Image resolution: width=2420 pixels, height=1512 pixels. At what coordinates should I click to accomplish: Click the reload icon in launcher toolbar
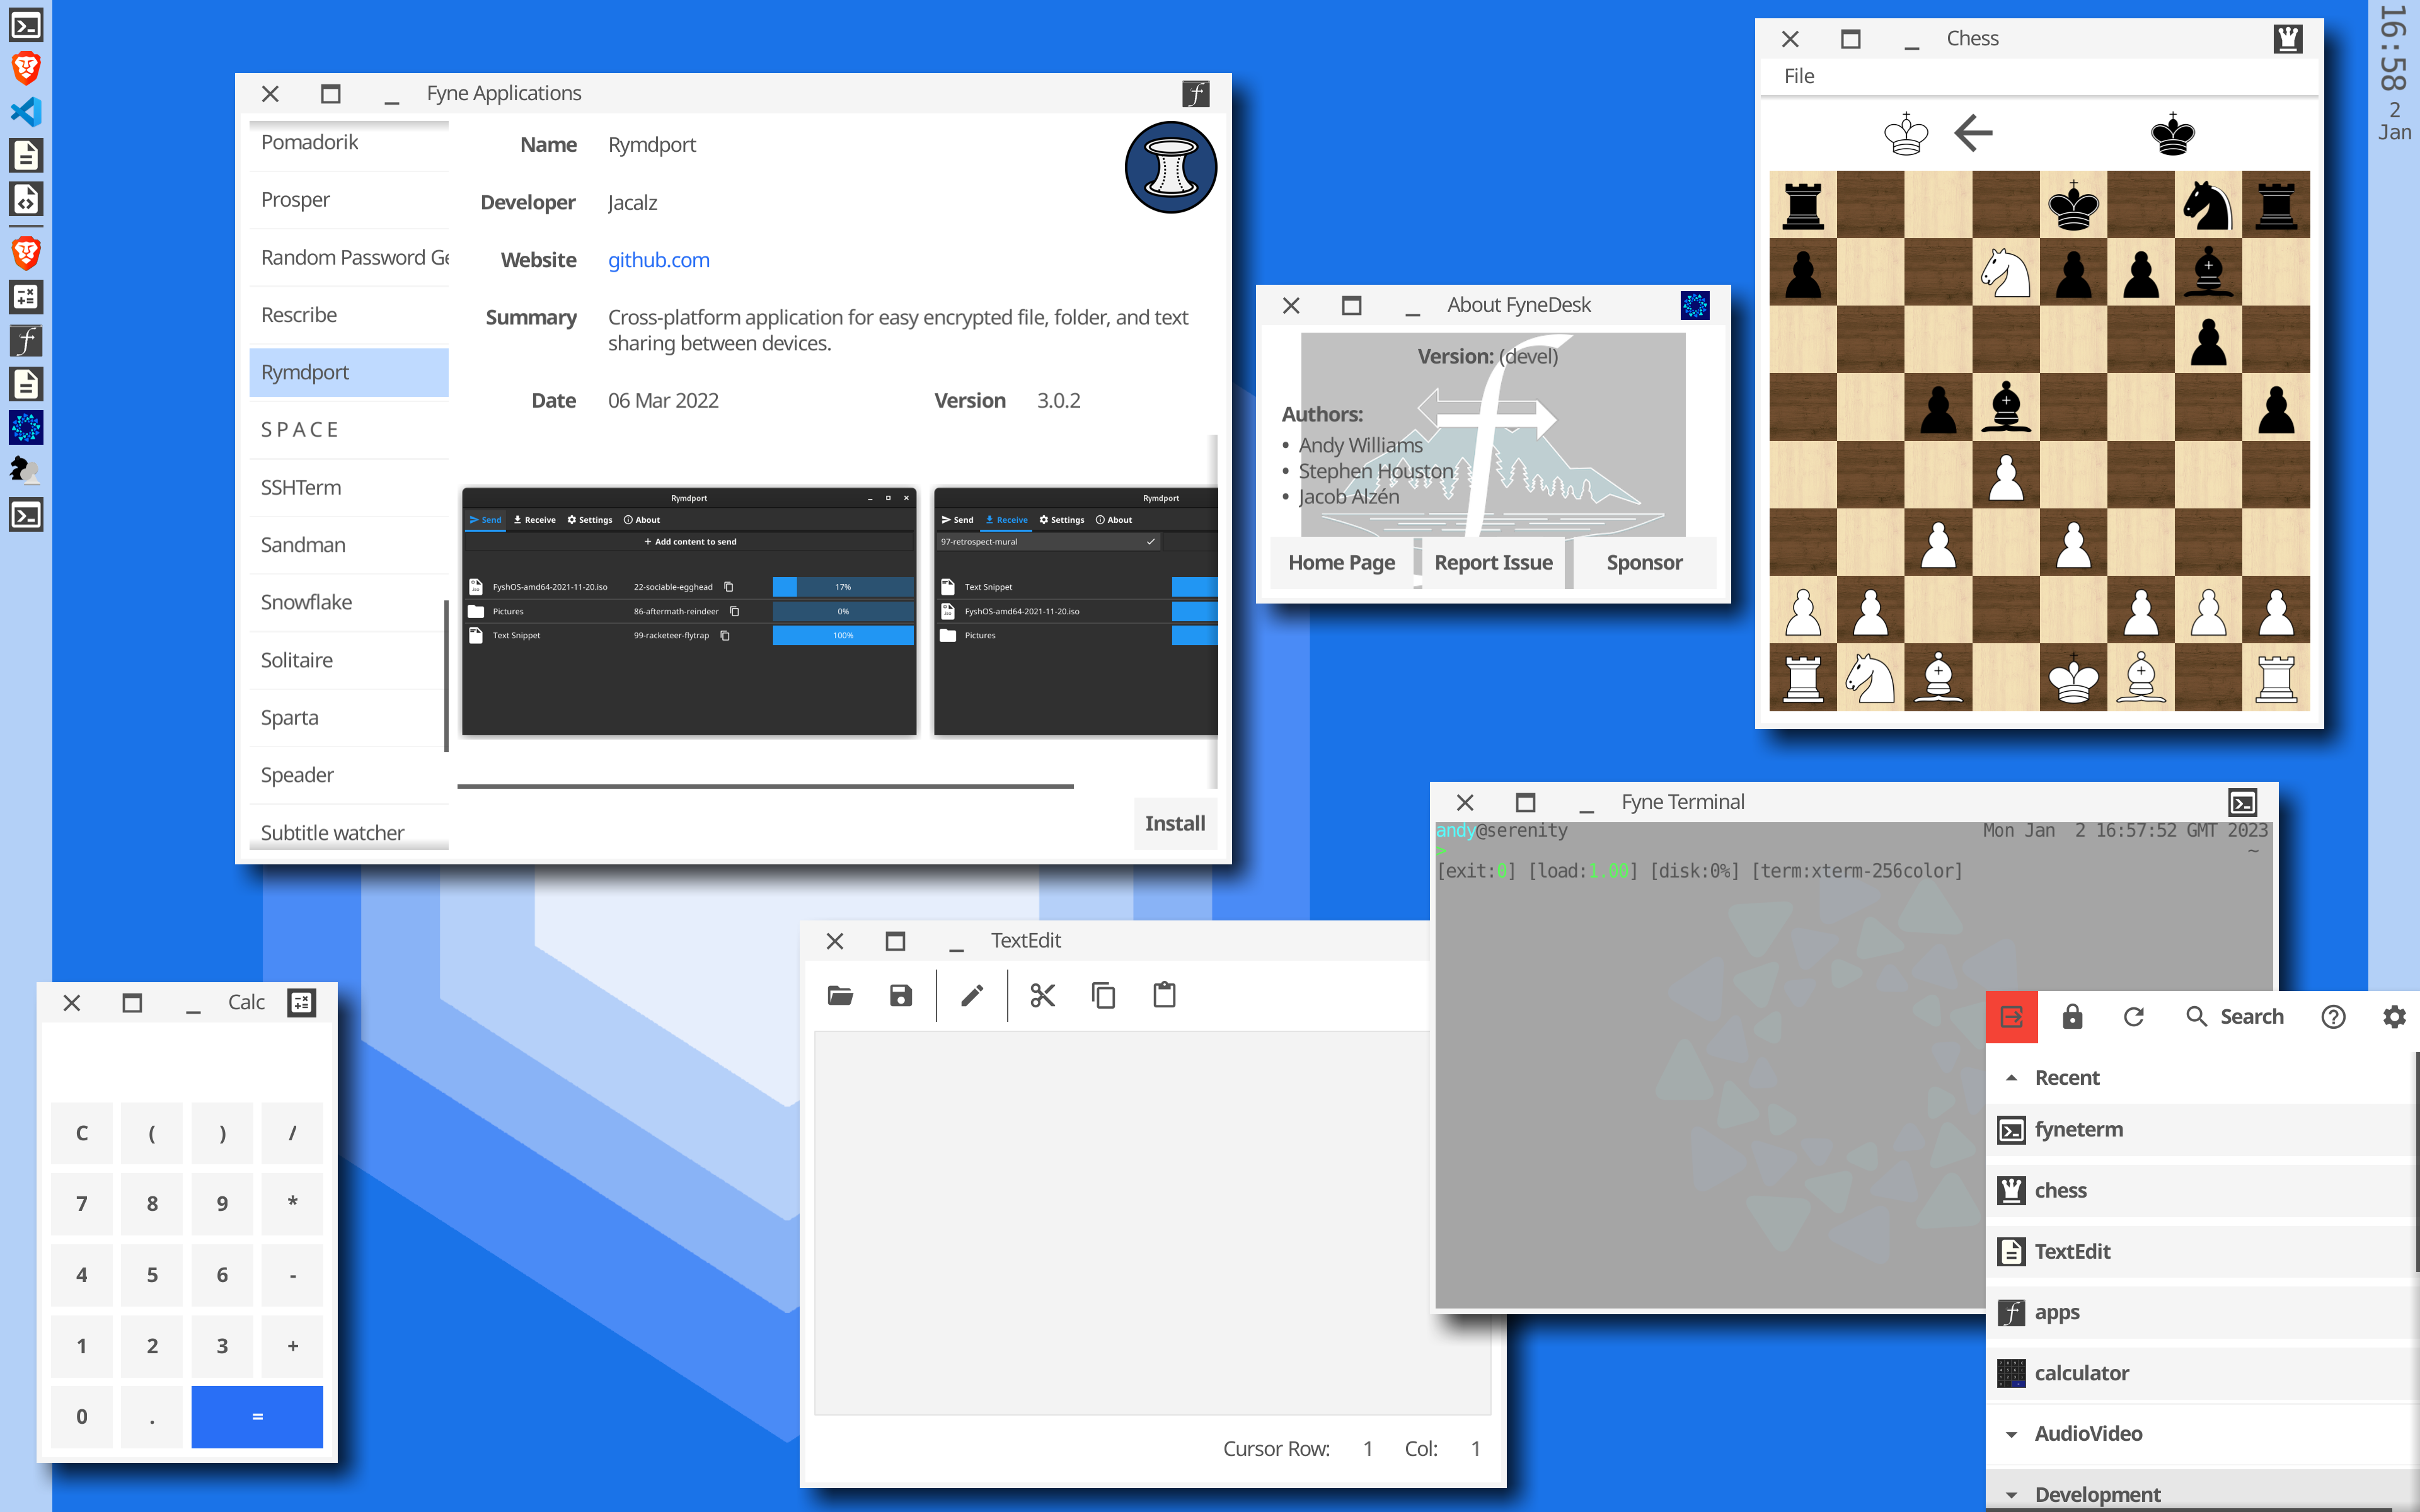pos(2133,1017)
